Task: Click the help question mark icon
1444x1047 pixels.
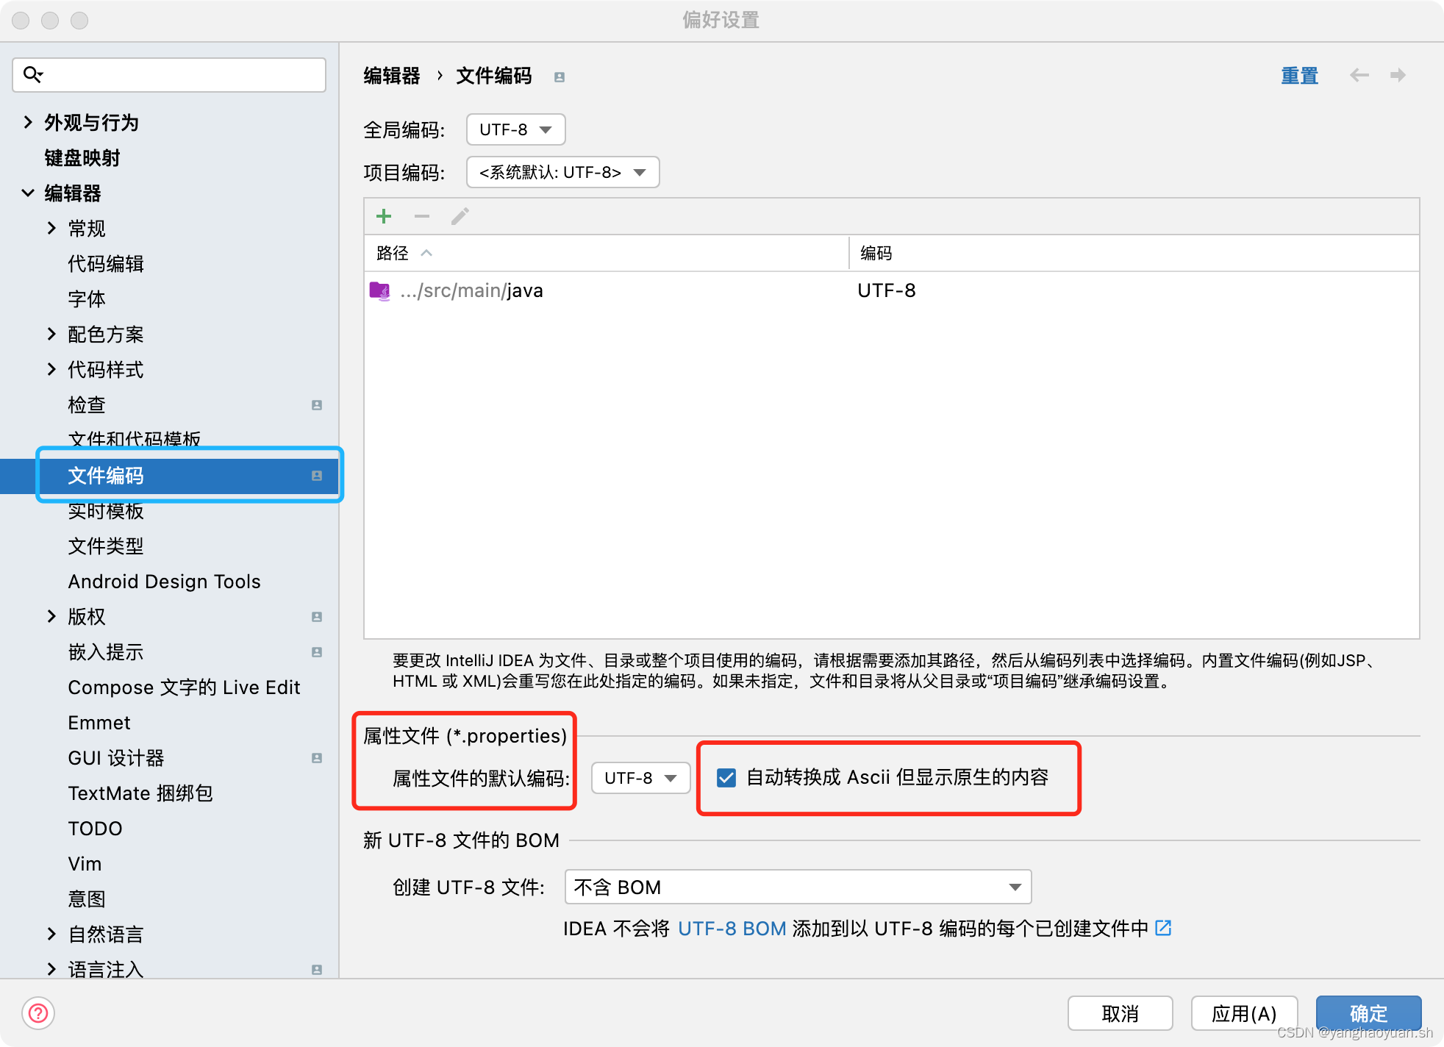Action: (x=38, y=1013)
